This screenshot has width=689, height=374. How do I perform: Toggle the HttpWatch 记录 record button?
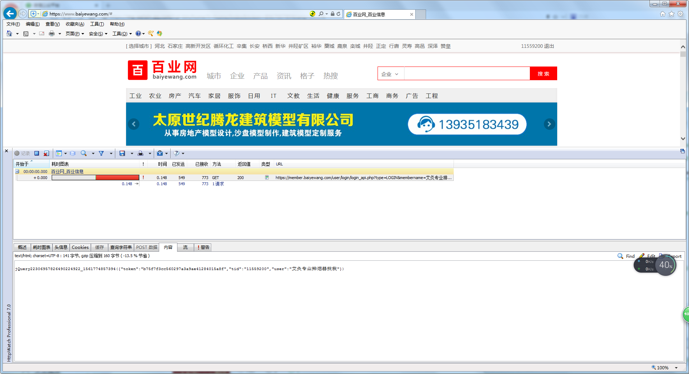pos(22,154)
